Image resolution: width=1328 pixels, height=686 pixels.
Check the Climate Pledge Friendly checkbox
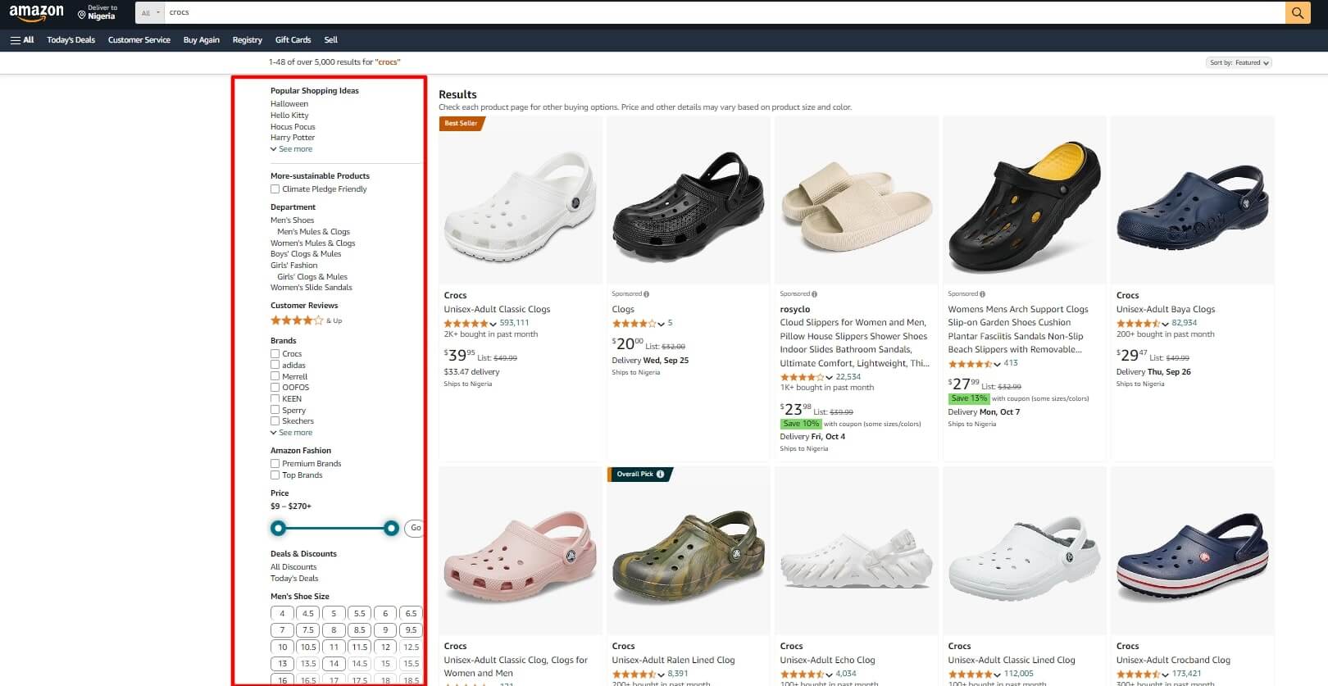275,189
